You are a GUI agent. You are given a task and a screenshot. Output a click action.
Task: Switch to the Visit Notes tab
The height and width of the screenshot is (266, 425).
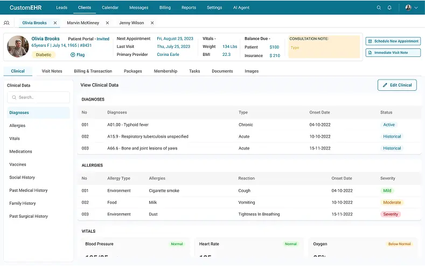click(x=52, y=71)
